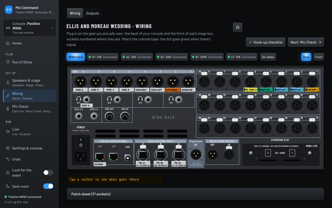This screenshot has width=332, height=208.
Task: Switch to the Wiring tab
Action: coord(75,13)
